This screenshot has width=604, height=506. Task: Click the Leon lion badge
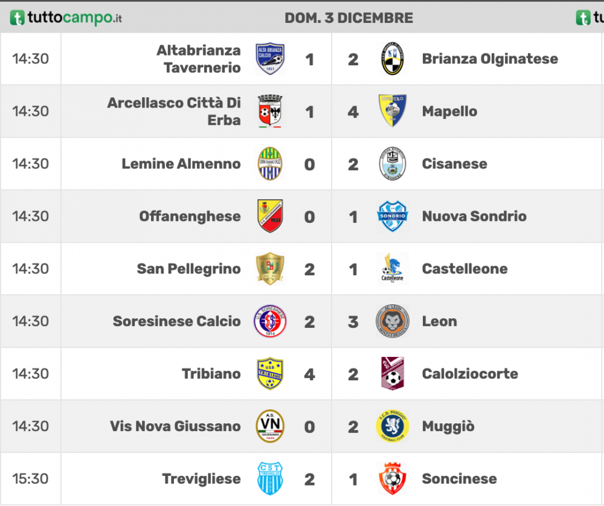pyautogui.click(x=392, y=321)
